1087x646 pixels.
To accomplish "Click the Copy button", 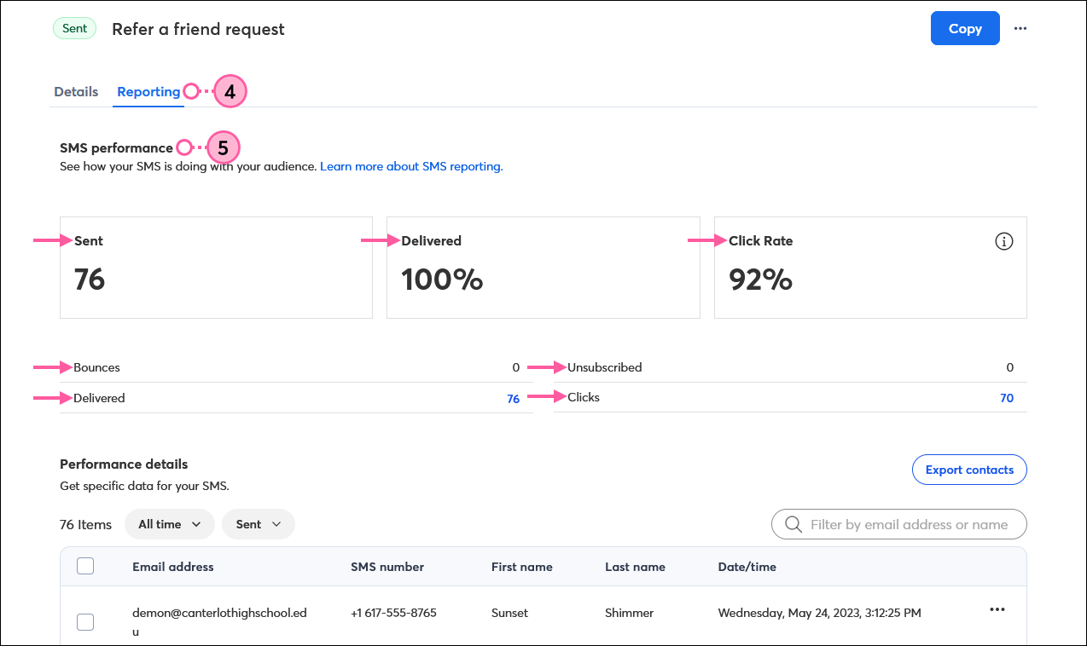I will pos(965,28).
